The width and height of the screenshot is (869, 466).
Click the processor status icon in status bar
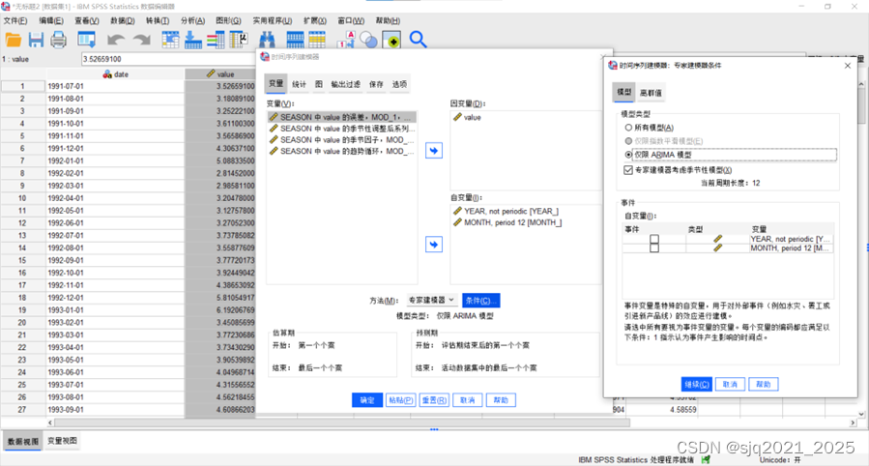(x=706, y=459)
